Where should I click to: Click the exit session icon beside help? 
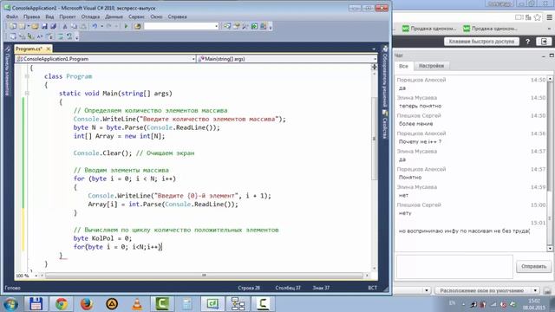coord(544,42)
